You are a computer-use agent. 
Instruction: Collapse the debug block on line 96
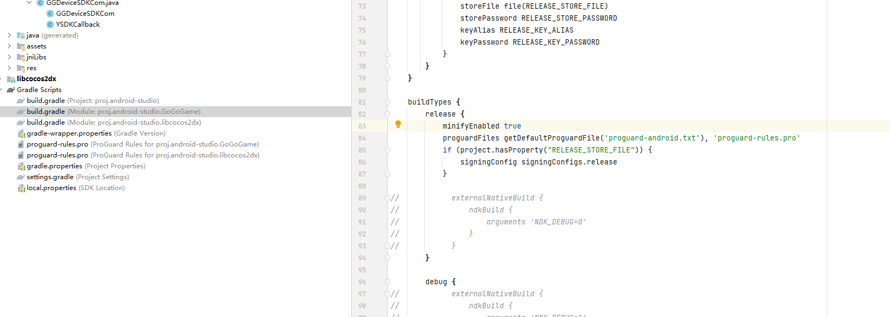(x=387, y=282)
